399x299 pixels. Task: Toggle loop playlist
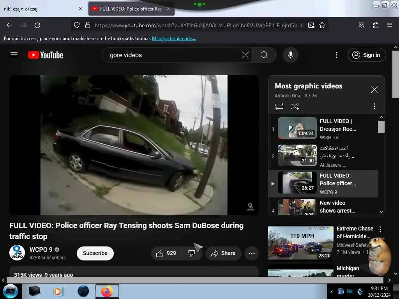(x=279, y=106)
